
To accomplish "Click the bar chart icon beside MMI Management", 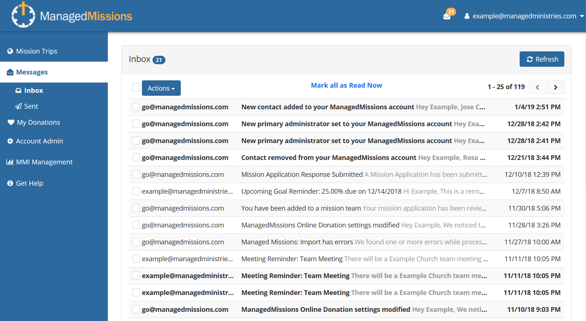I will 10,162.
